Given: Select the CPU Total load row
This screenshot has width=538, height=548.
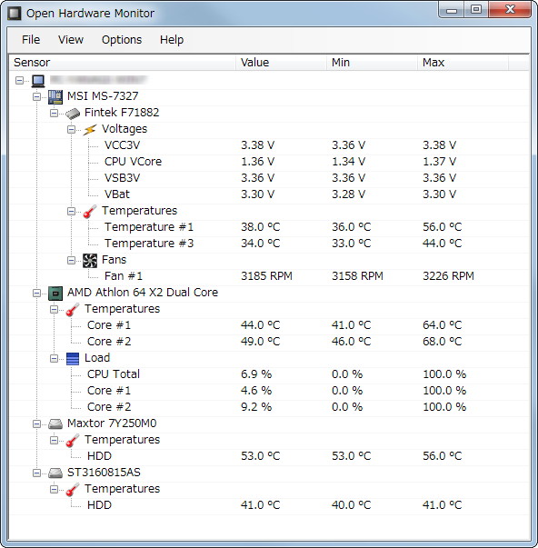Looking at the screenshot, I should tap(269, 374).
